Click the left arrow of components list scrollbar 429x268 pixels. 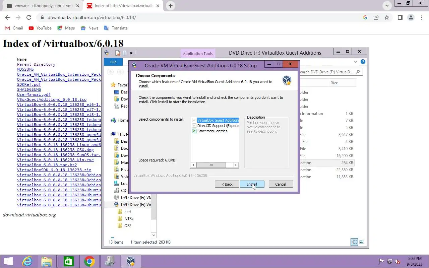[193, 165]
